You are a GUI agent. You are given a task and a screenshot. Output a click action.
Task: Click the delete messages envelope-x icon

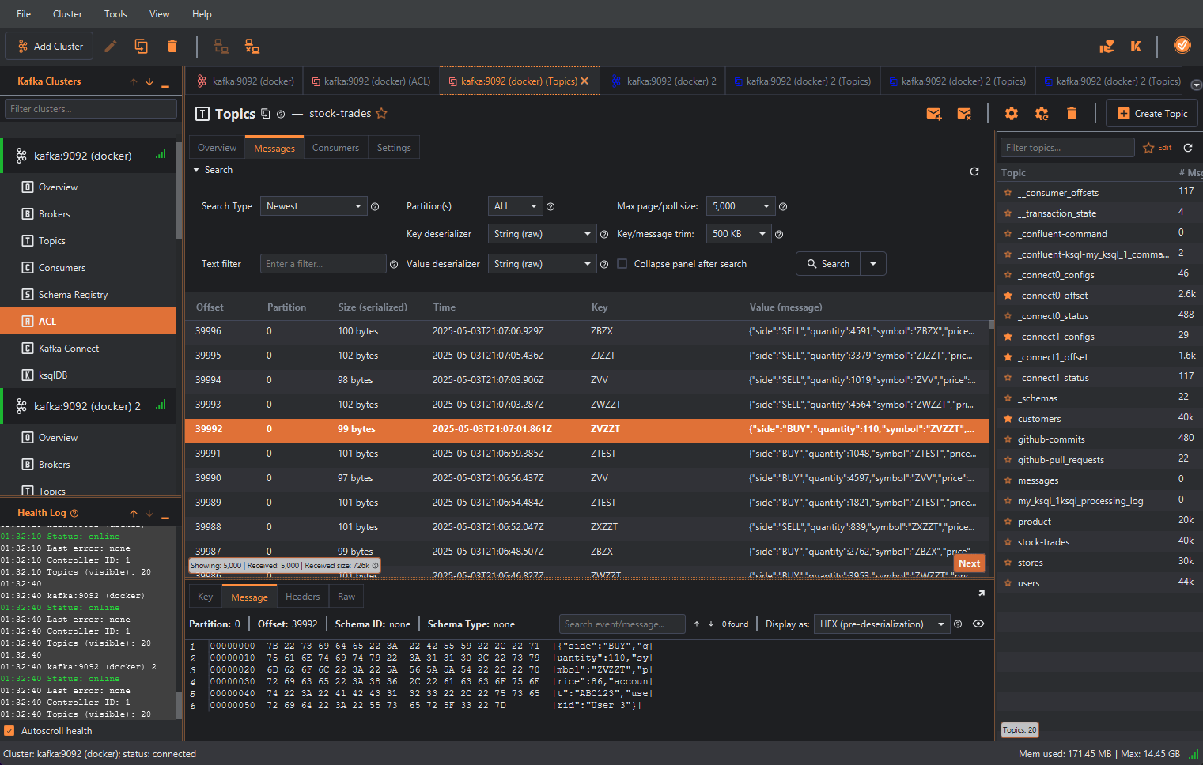pyautogui.click(x=964, y=114)
